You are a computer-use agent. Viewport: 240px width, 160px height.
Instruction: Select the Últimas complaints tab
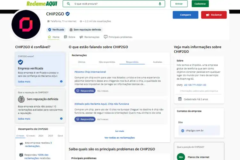tap(82, 62)
